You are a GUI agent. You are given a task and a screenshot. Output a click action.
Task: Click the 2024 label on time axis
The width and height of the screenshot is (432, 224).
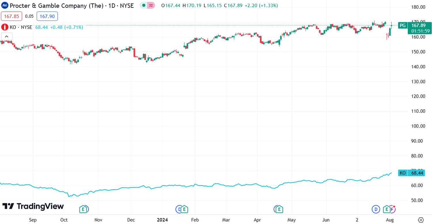[x=162, y=220]
